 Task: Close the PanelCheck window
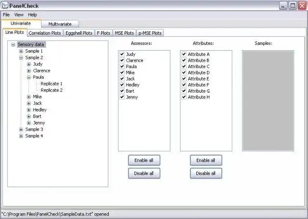point(302,6)
